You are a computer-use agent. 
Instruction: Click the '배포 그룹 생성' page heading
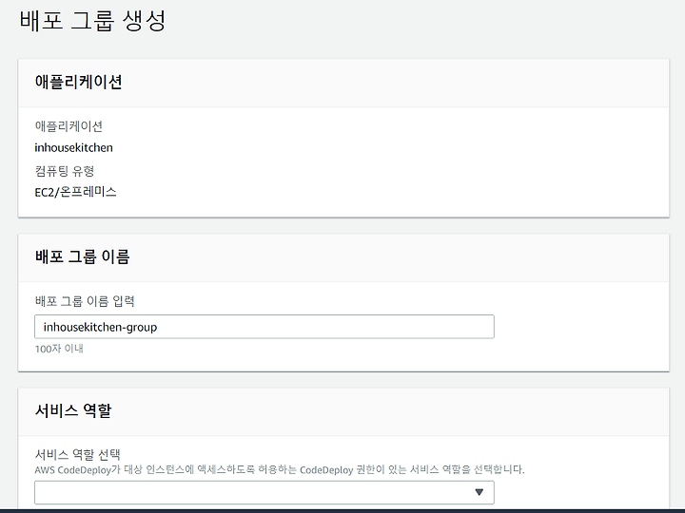92,21
